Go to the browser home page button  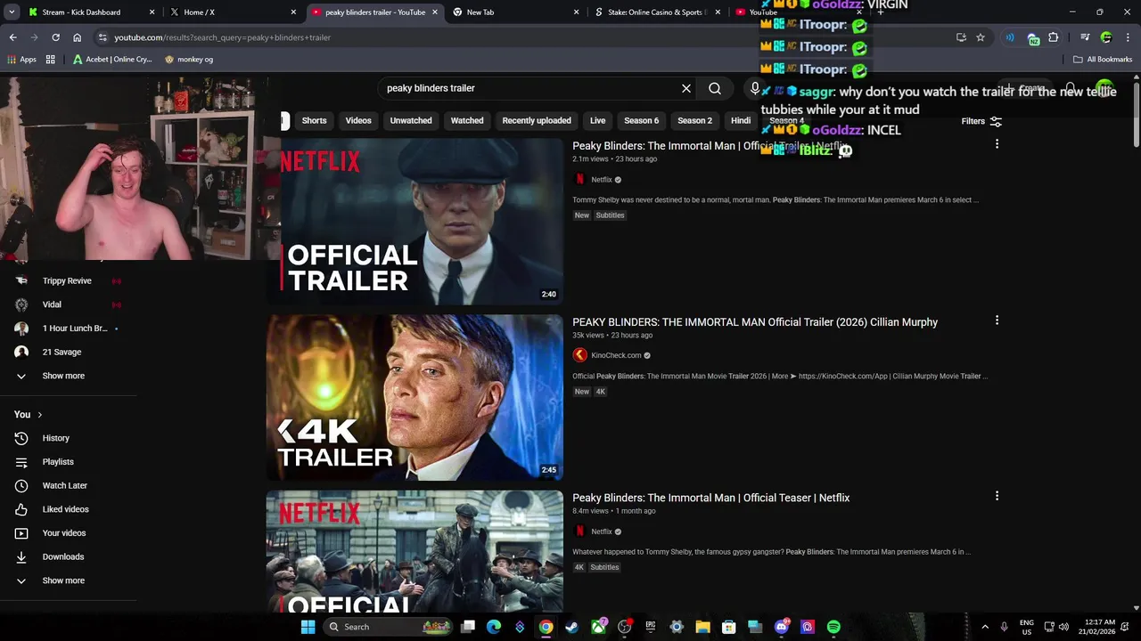tap(77, 37)
